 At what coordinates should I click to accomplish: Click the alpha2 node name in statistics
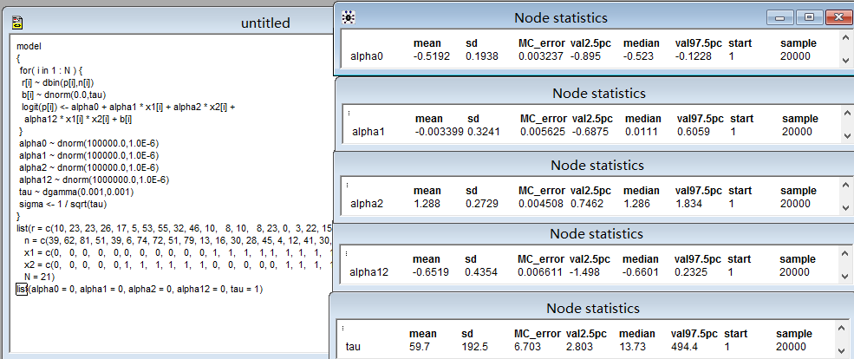coord(367,204)
